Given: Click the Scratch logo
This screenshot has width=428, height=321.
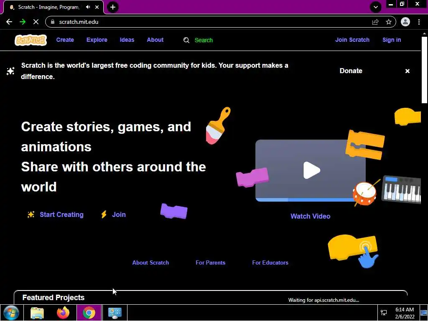Looking at the screenshot, I should click(31, 40).
